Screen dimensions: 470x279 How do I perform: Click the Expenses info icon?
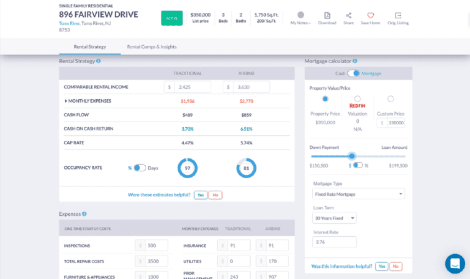(x=84, y=214)
